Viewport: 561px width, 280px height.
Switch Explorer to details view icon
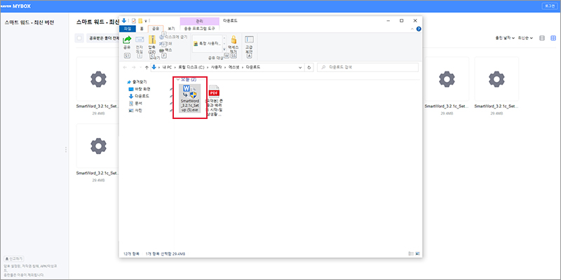tap(410, 253)
